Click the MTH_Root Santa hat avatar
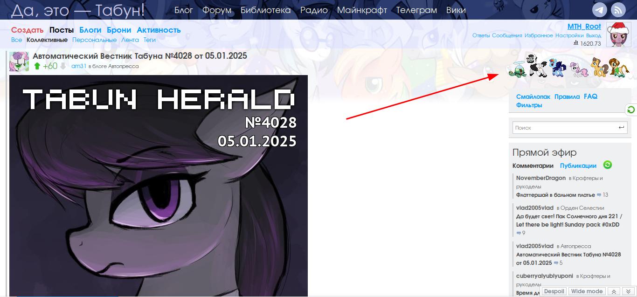 point(619,34)
